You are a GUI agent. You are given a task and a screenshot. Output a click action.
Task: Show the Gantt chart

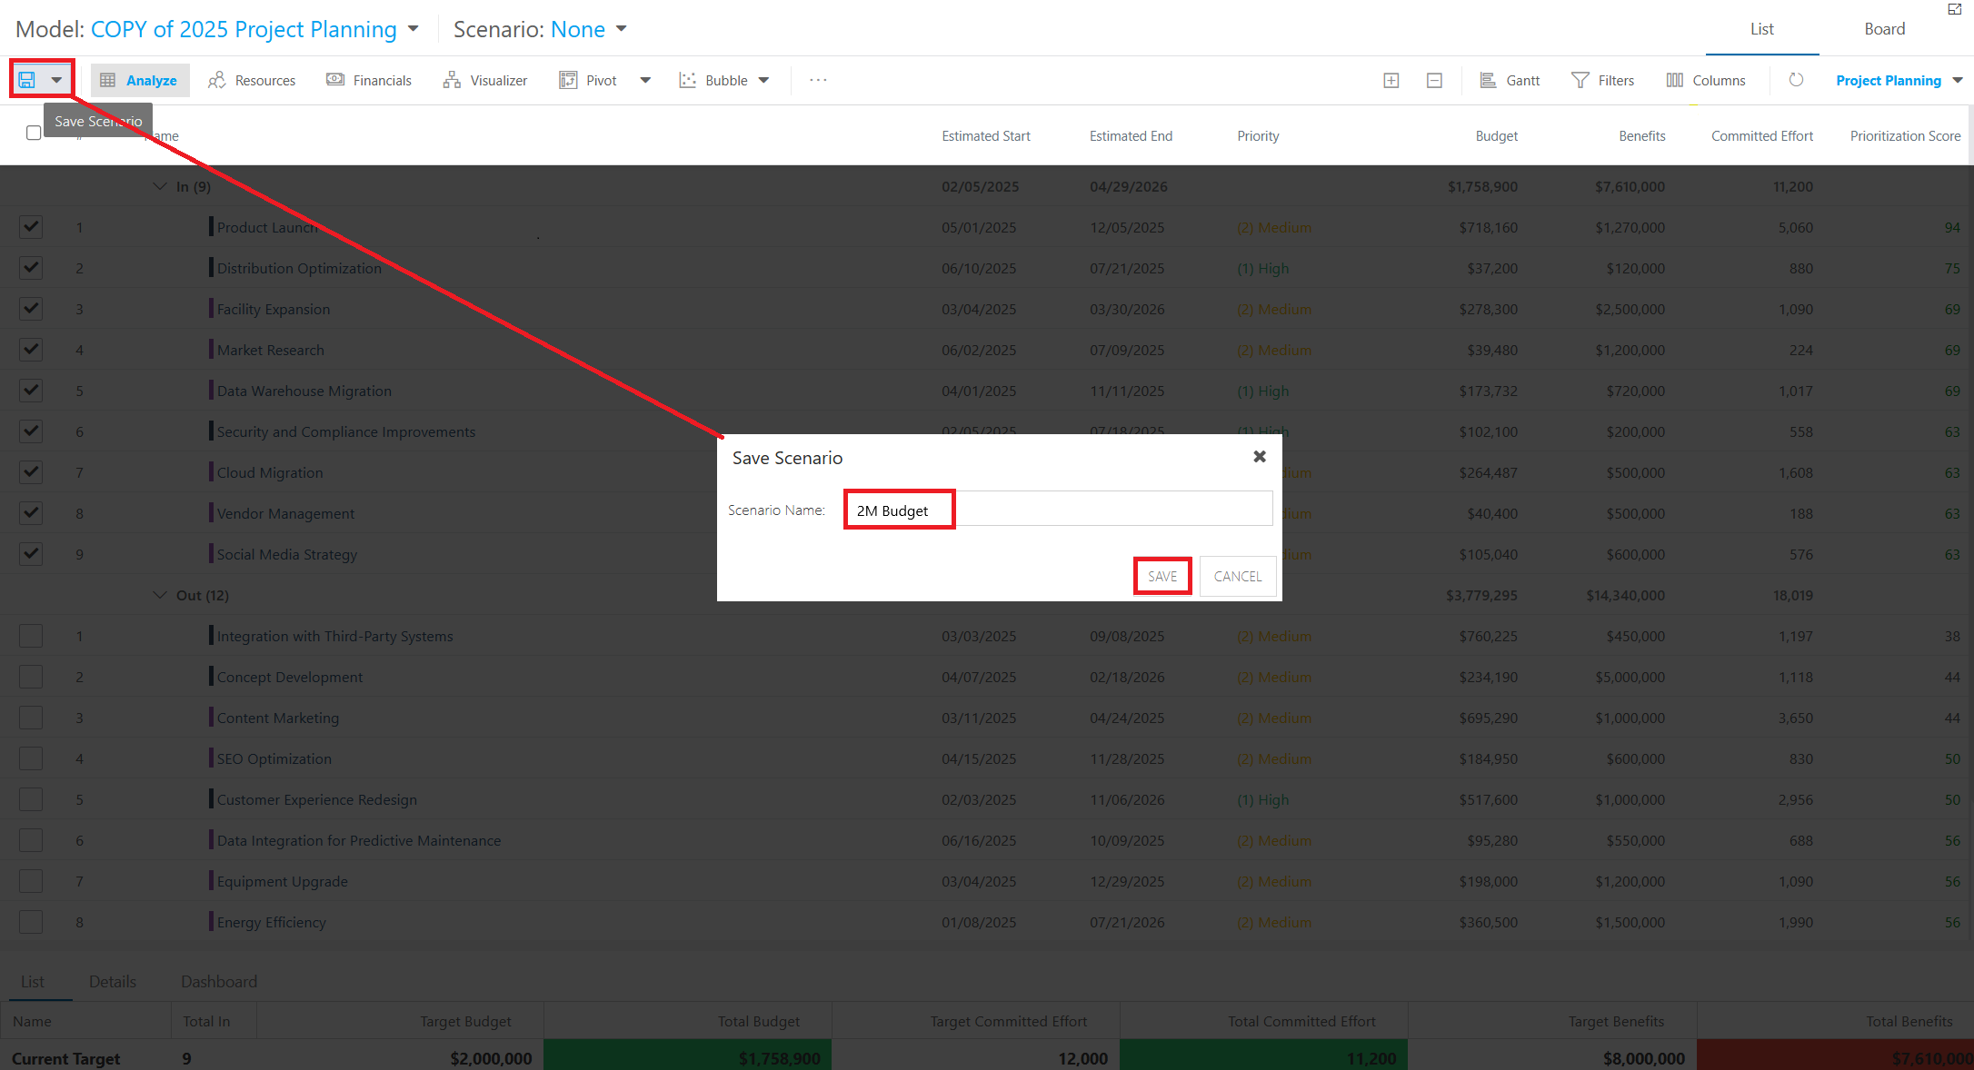[1510, 80]
